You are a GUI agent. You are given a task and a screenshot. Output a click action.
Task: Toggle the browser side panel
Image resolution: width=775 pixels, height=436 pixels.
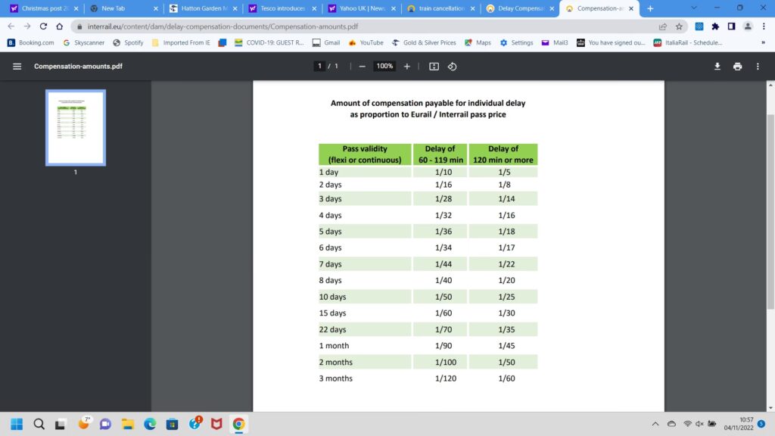(731, 26)
